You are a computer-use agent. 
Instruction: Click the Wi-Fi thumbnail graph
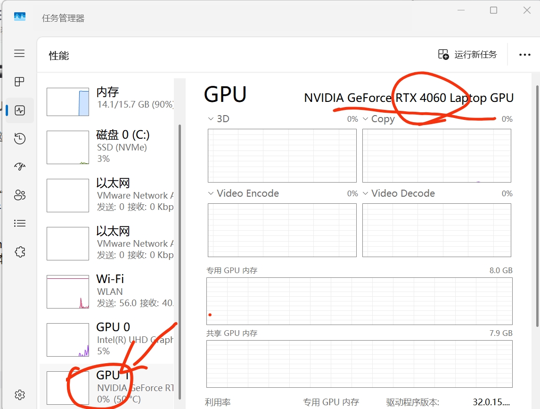pyautogui.click(x=68, y=292)
